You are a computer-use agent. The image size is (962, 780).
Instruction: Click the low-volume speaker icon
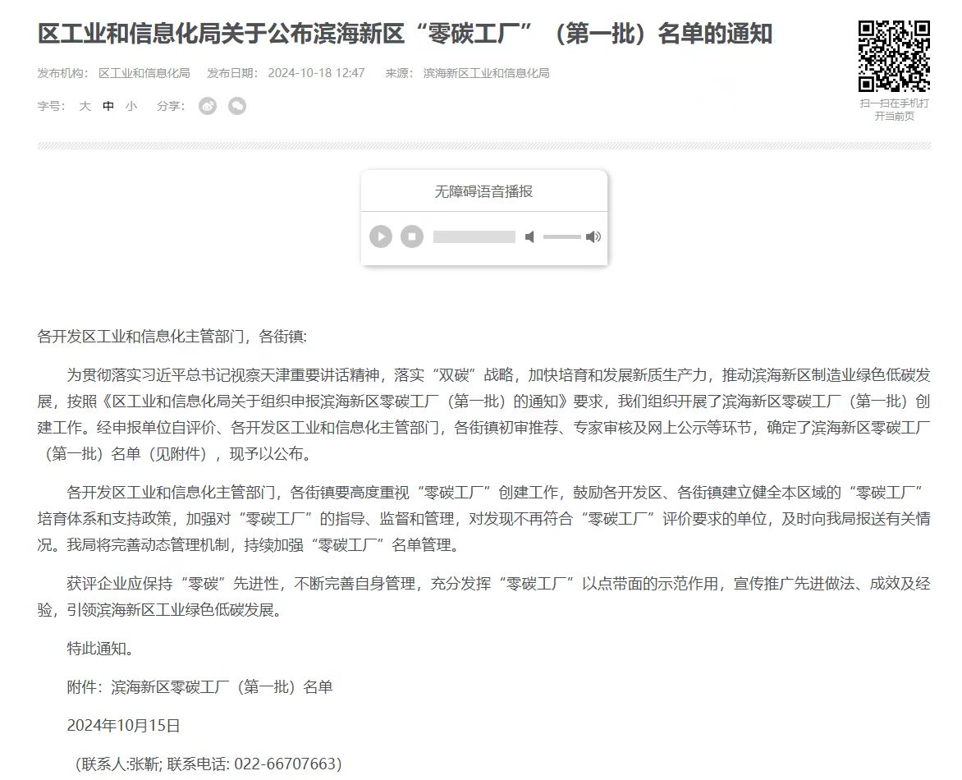click(x=530, y=236)
